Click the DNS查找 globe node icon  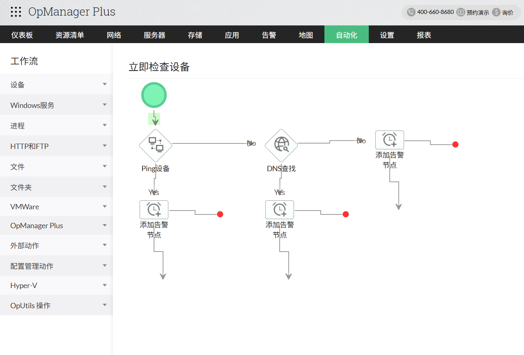281,145
